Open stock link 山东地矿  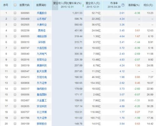[x=42, y=19]
